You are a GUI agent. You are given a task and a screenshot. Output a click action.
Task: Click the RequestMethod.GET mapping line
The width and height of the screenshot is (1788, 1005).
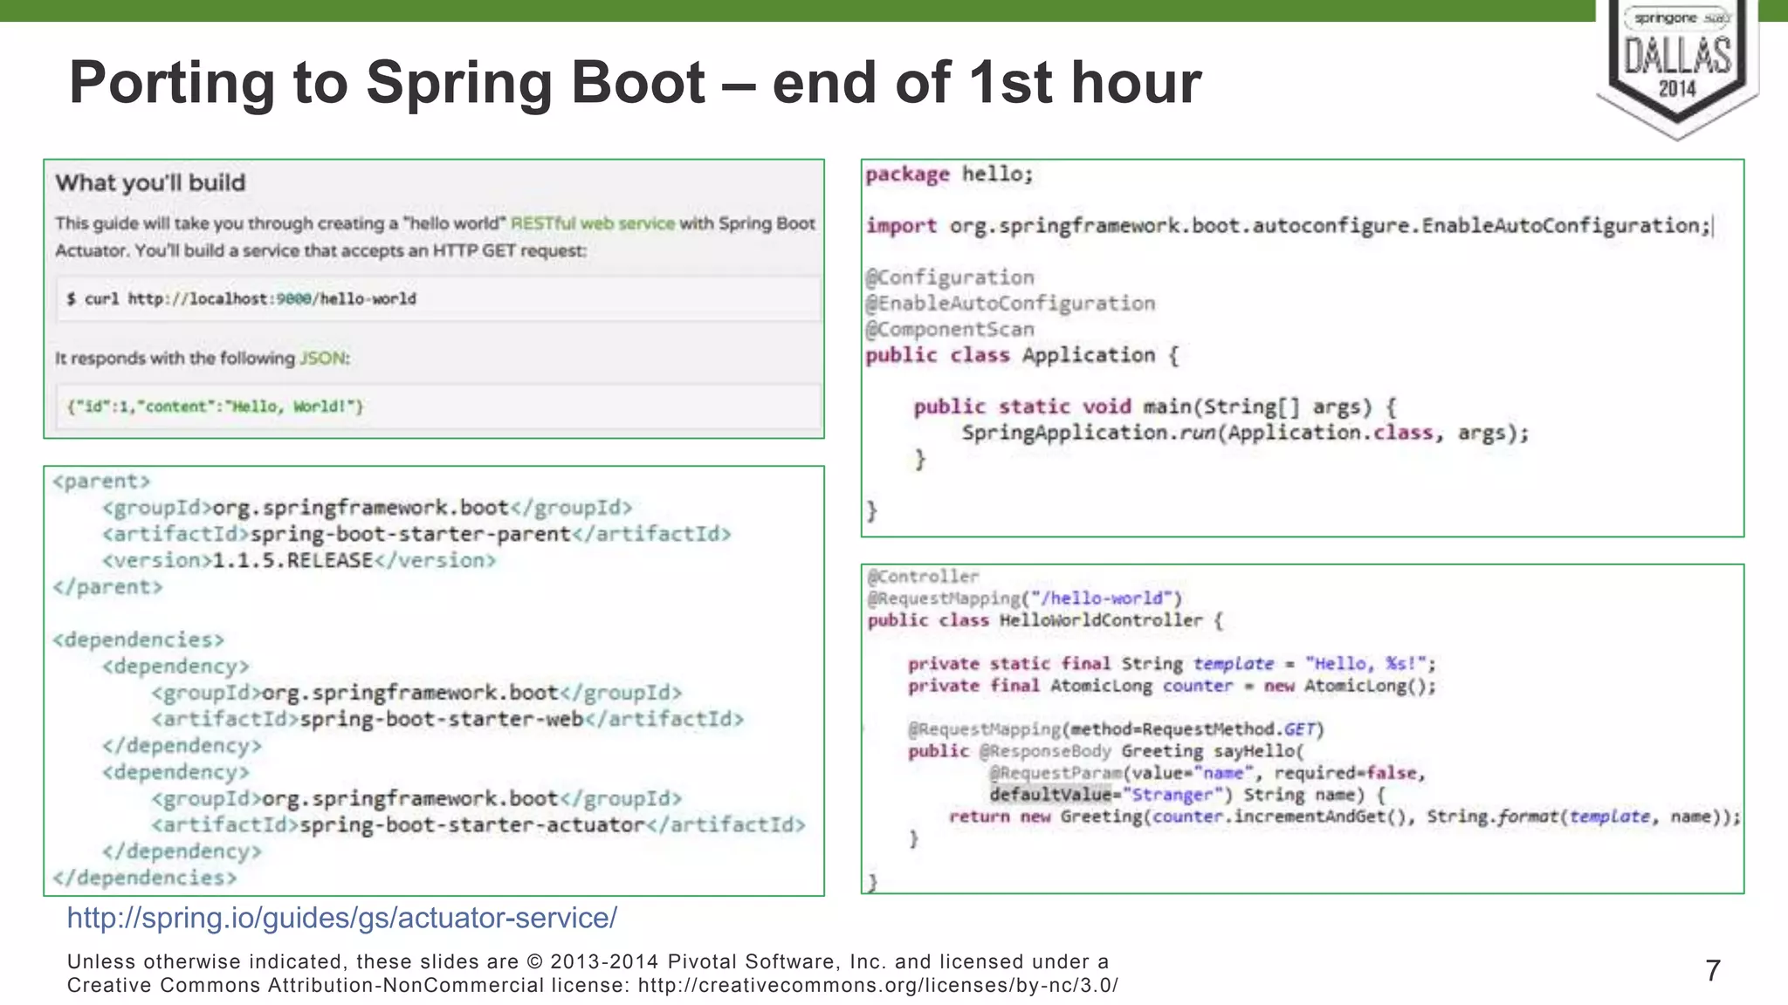coord(1117,729)
